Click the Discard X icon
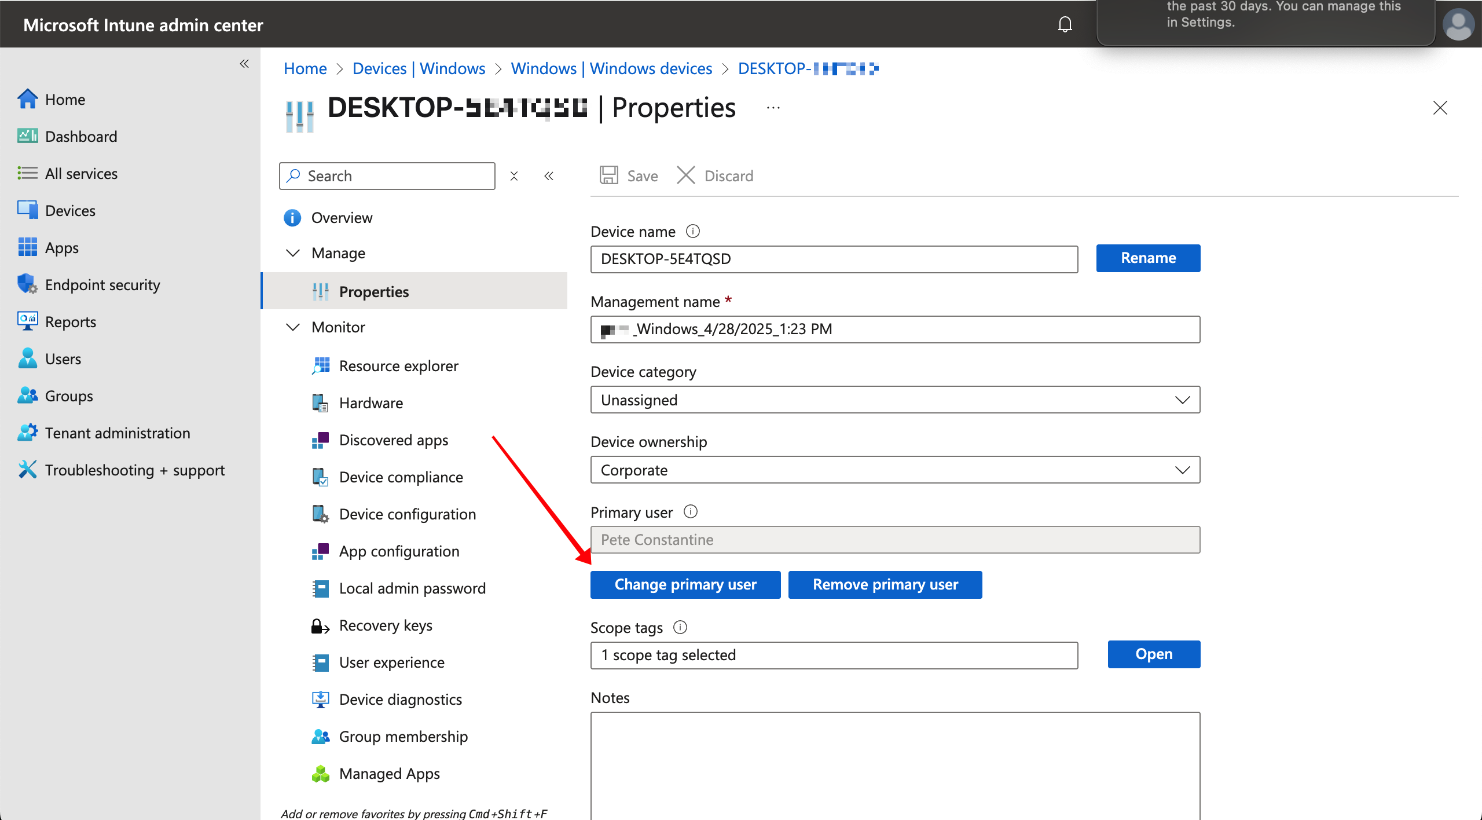 coord(685,175)
